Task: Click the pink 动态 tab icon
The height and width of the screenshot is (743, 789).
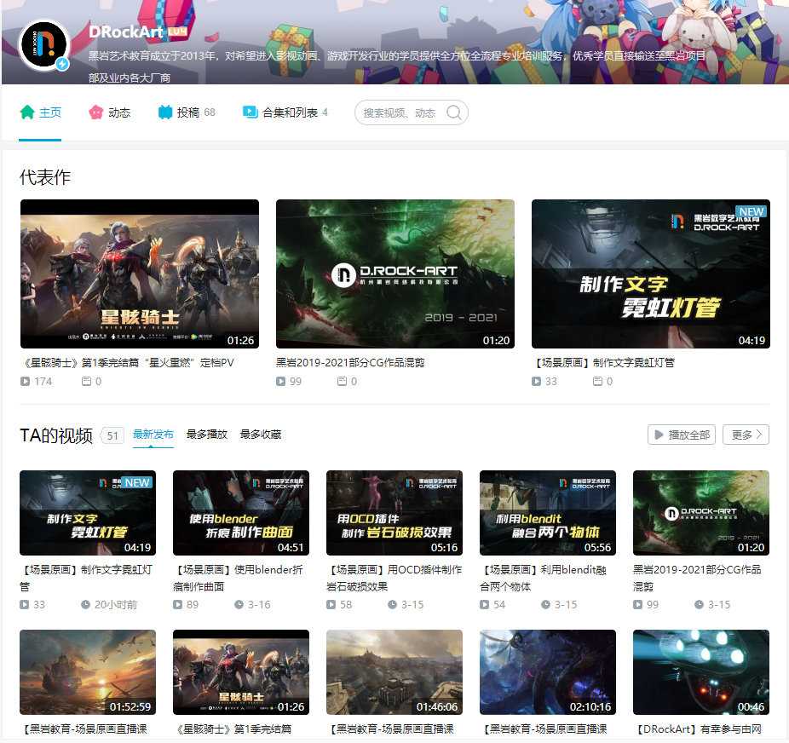Action: (x=95, y=112)
